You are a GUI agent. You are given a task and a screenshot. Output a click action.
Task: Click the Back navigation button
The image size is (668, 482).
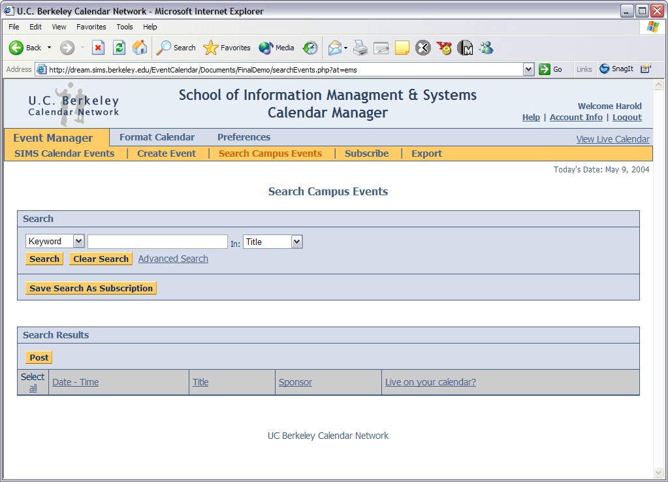click(x=25, y=48)
